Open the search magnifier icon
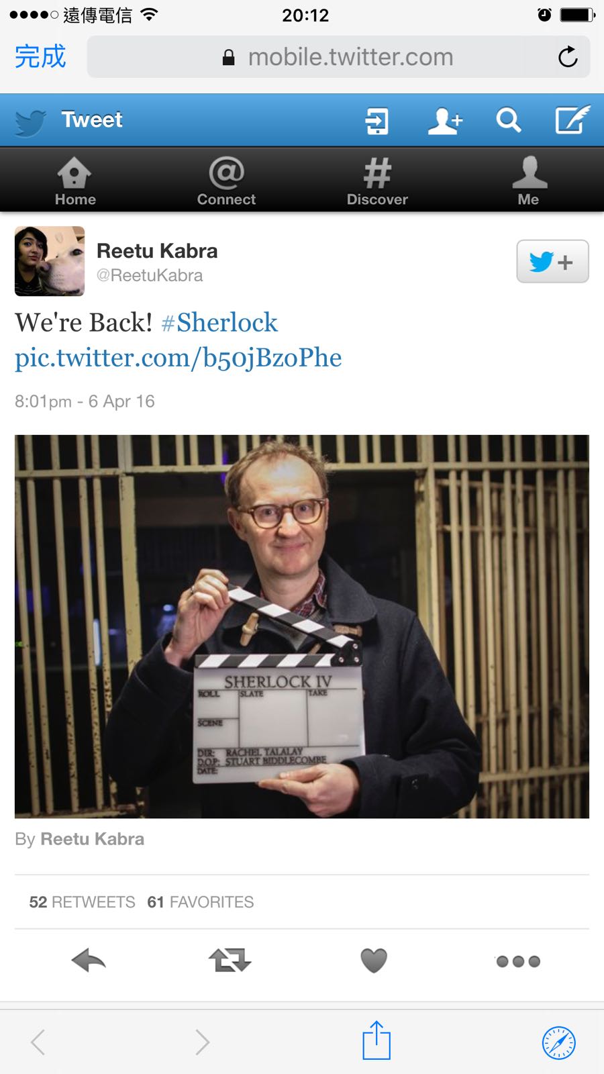The width and height of the screenshot is (604, 1074). click(x=509, y=121)
